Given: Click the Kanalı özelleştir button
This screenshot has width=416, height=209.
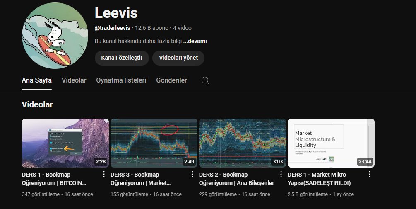Looking at the screenshot, I should (122, 58).
